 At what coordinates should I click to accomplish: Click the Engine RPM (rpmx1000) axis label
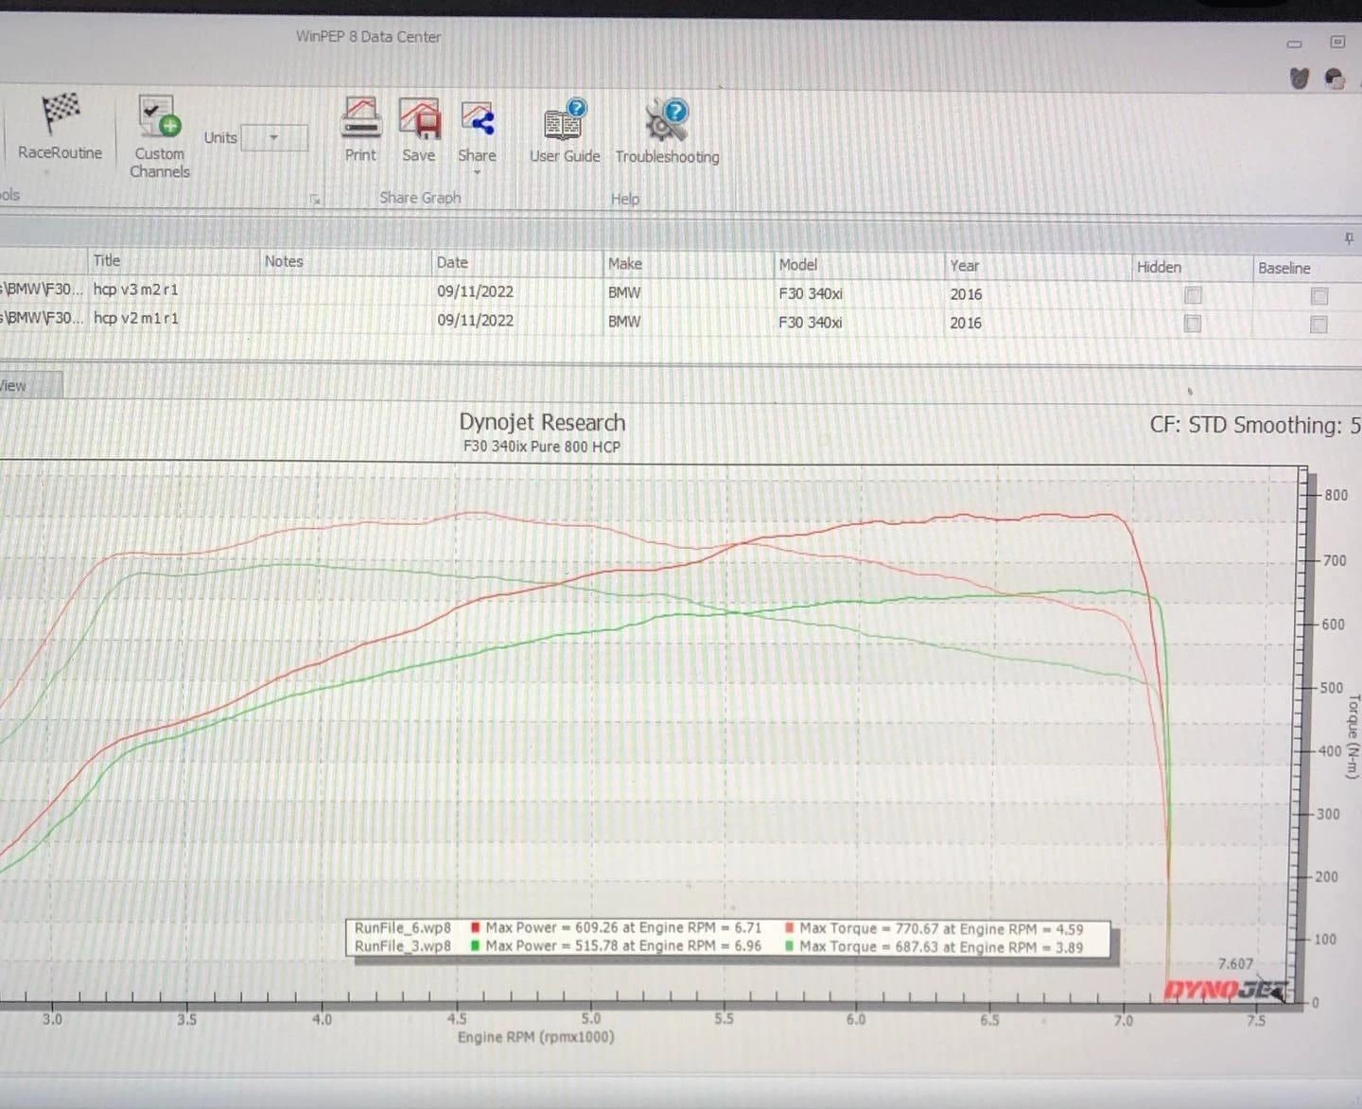coord(535,1037)
